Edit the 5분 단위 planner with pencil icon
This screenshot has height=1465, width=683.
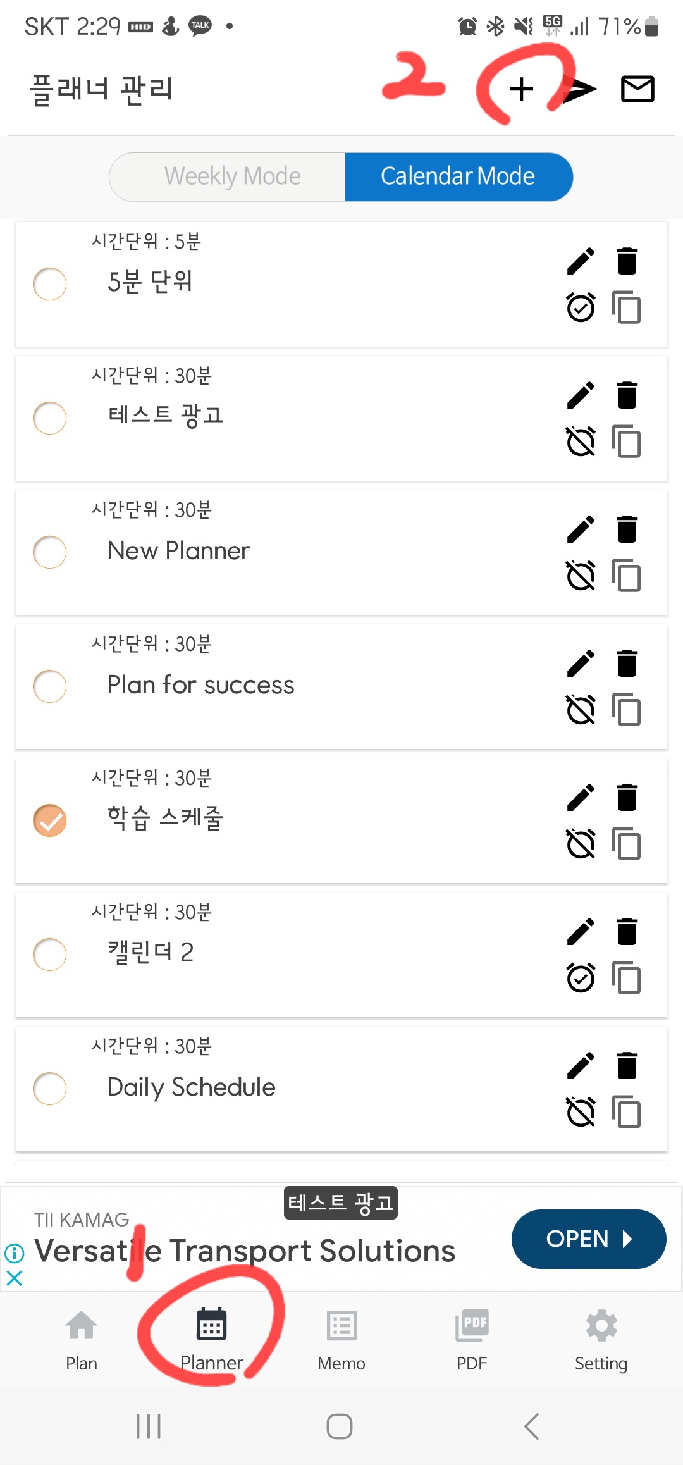[x=581, y=261]
